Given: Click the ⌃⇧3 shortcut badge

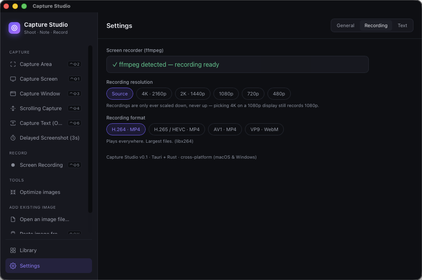Looking at the screenshot, I should [75, 93].
